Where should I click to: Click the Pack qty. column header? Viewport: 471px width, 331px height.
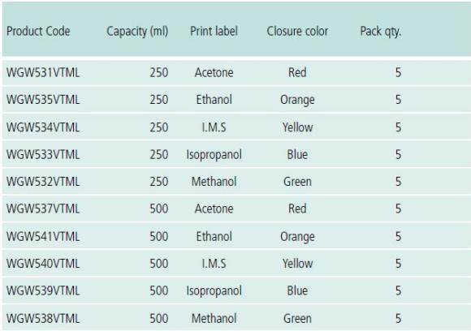coord(381,32)
